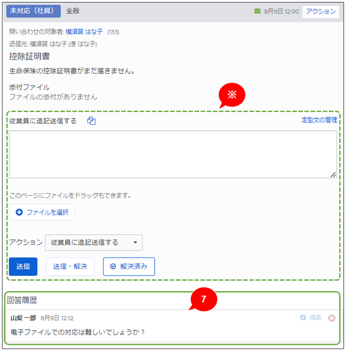Screen dimensions: 346x351
Task: Click the plus icon on ファイルを選択
Action: pyautogui.click(x=19, y=212)
